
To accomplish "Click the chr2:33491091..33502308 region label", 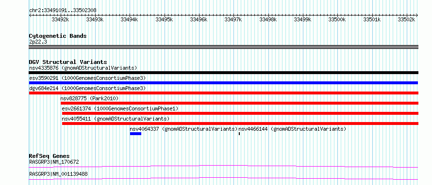I will 63,11.
